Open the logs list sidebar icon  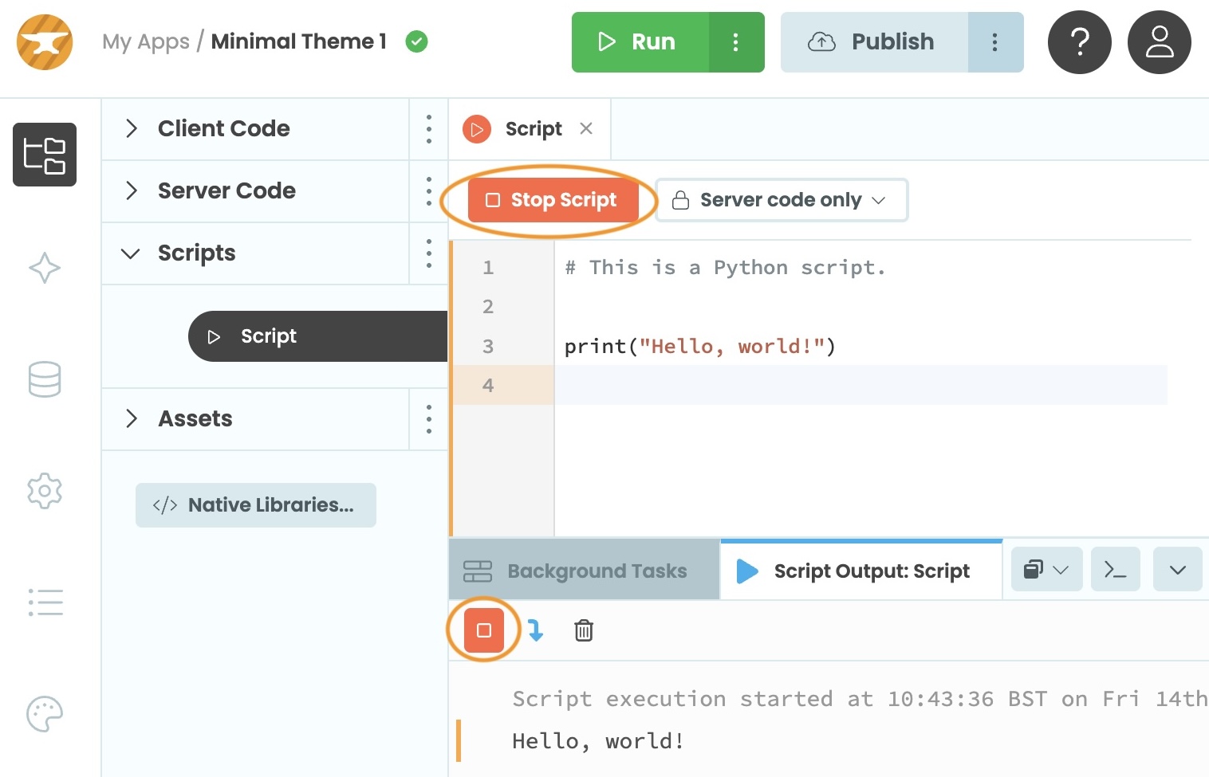click(x=45, y=602)
